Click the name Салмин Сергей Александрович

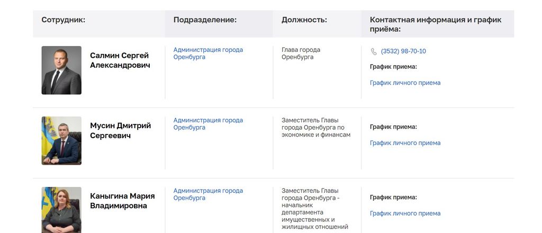click(x=120, y=60)
